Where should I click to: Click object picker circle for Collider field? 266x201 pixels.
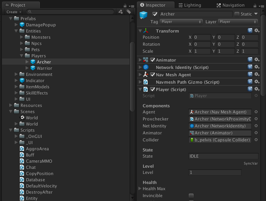(256, 140)
